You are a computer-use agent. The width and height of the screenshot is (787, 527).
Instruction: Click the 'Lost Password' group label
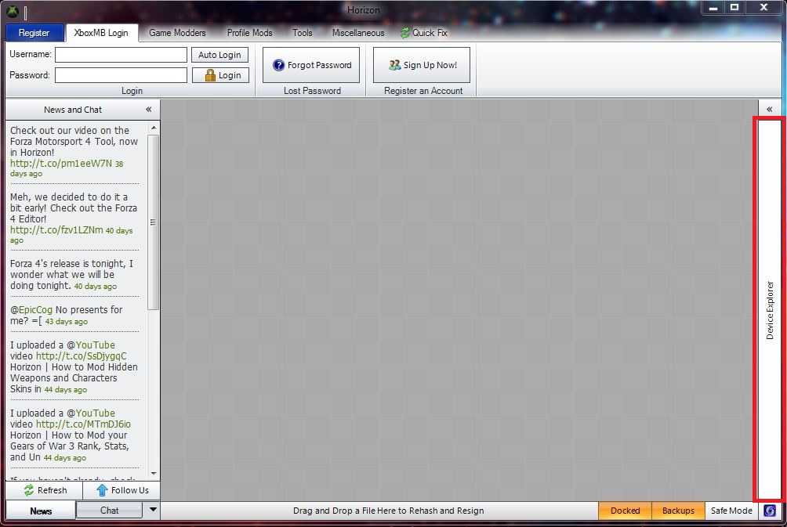click(312, 91)
